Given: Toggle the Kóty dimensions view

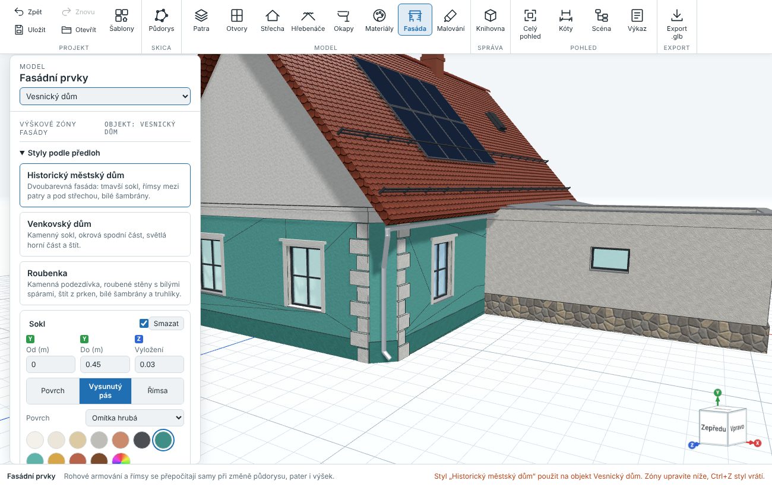Looking at the screenshot, I should (x=566, y=20).
